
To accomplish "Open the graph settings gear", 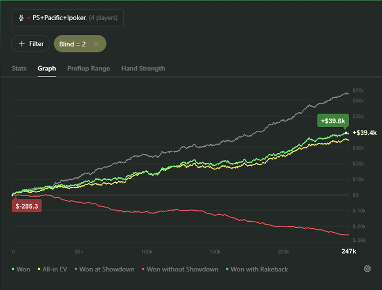I will [x=368, y=269].
